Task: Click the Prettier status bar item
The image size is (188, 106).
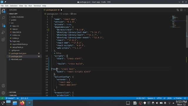Action: click(178, 98)
